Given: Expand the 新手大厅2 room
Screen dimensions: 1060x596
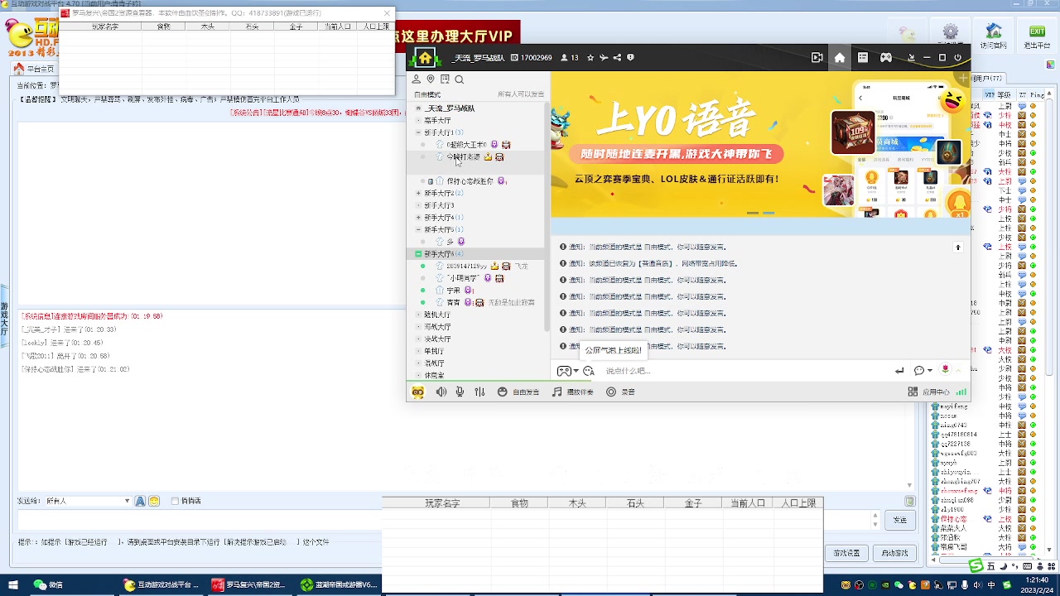Looking at the screenshot, I should tap(419, 193).
